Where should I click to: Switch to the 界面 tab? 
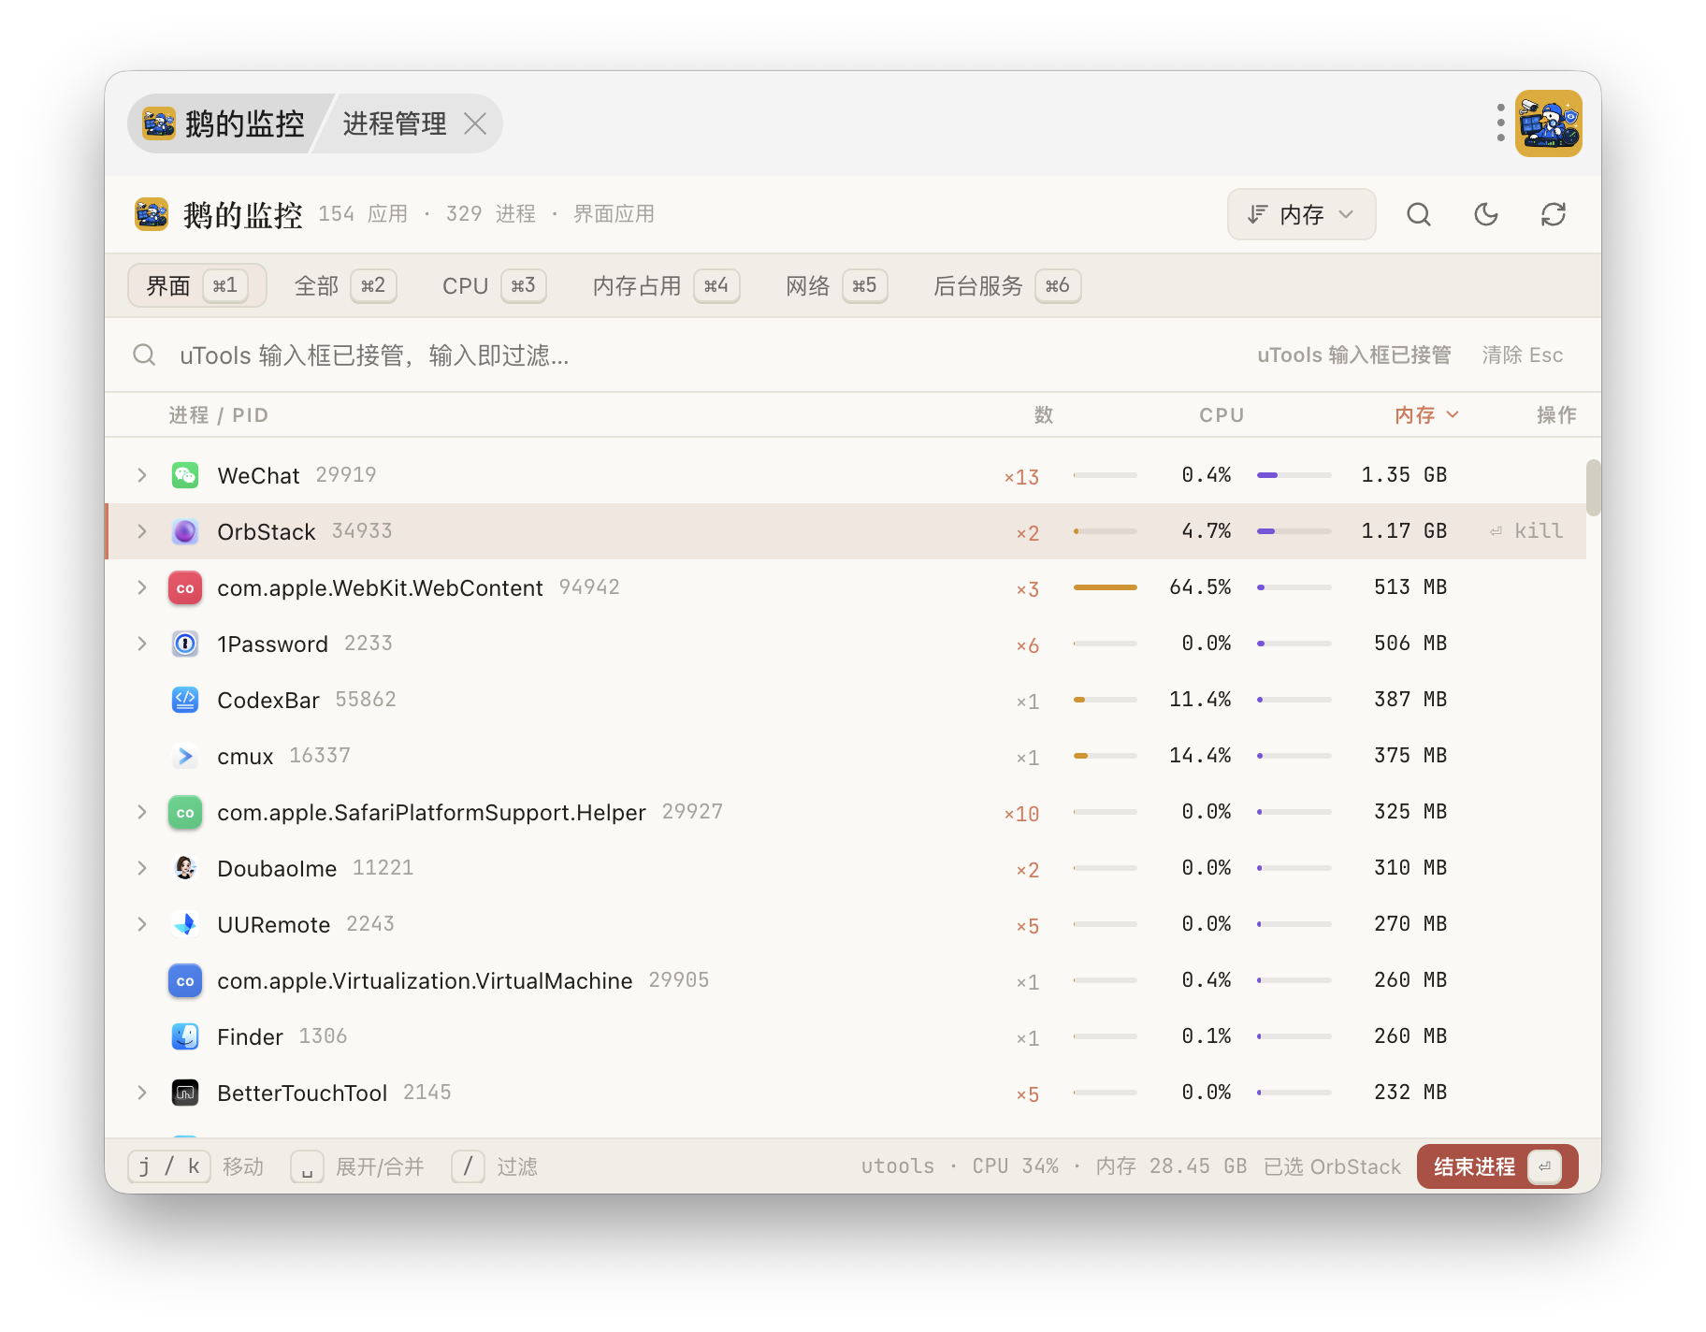pos(197,285)
